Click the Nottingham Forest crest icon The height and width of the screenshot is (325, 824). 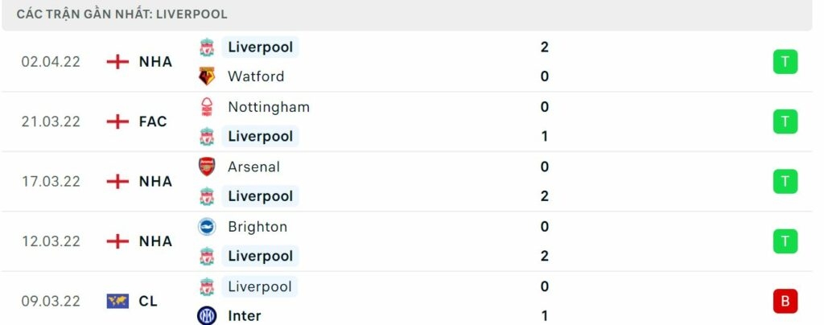[x=208, y=107]
